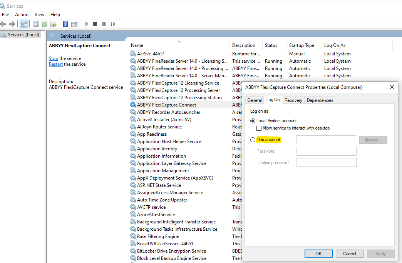Toggle the Show/Hide Console Tree toolbar icon
402x263 pixels.
[x=24, y=24]
